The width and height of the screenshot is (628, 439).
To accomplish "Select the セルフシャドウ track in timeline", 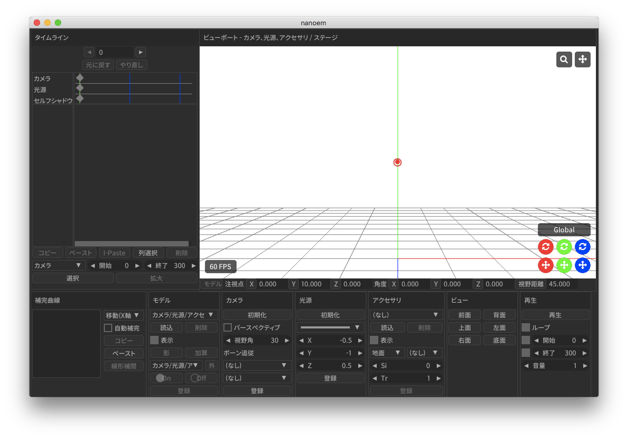I will tap(53, 100).
